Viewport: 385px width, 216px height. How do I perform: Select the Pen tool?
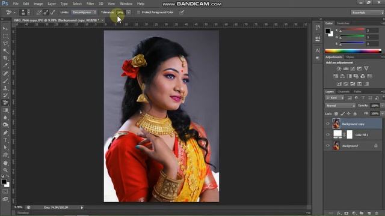tap(5, 133)
